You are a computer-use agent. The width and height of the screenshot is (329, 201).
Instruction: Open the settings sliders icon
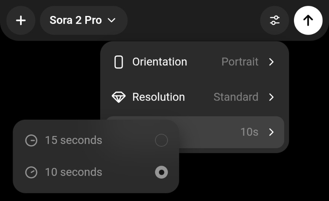275,21
